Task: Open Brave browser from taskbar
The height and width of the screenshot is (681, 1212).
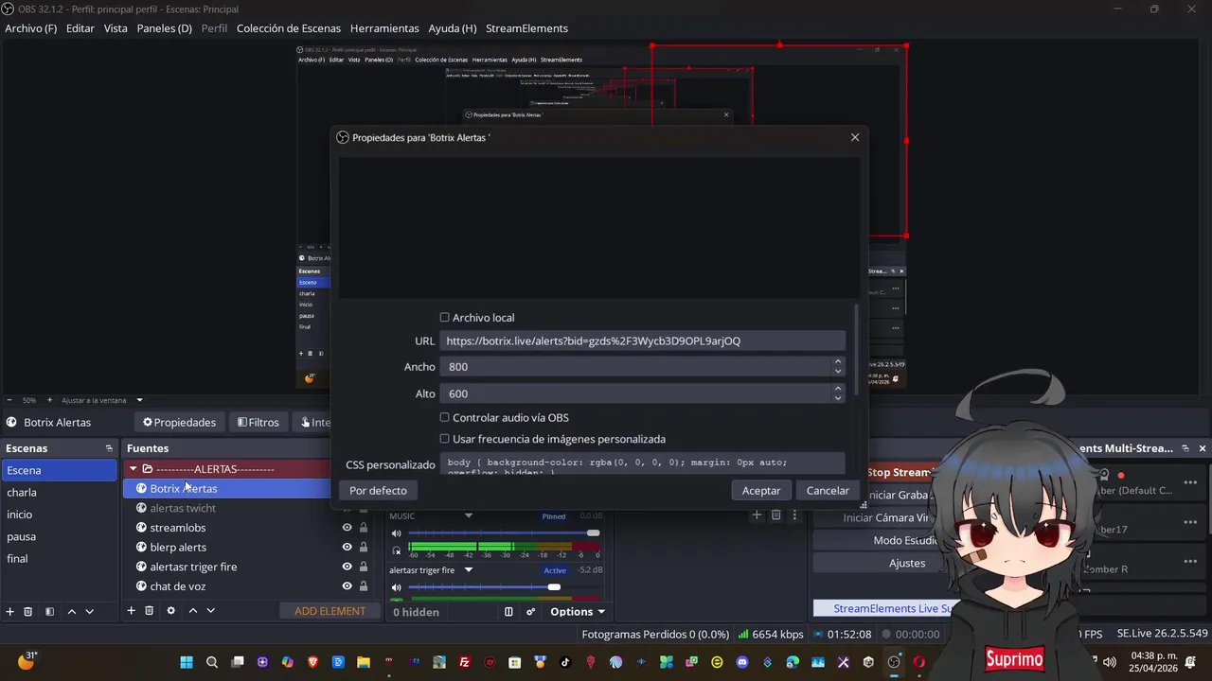Action: pos(313,662)
